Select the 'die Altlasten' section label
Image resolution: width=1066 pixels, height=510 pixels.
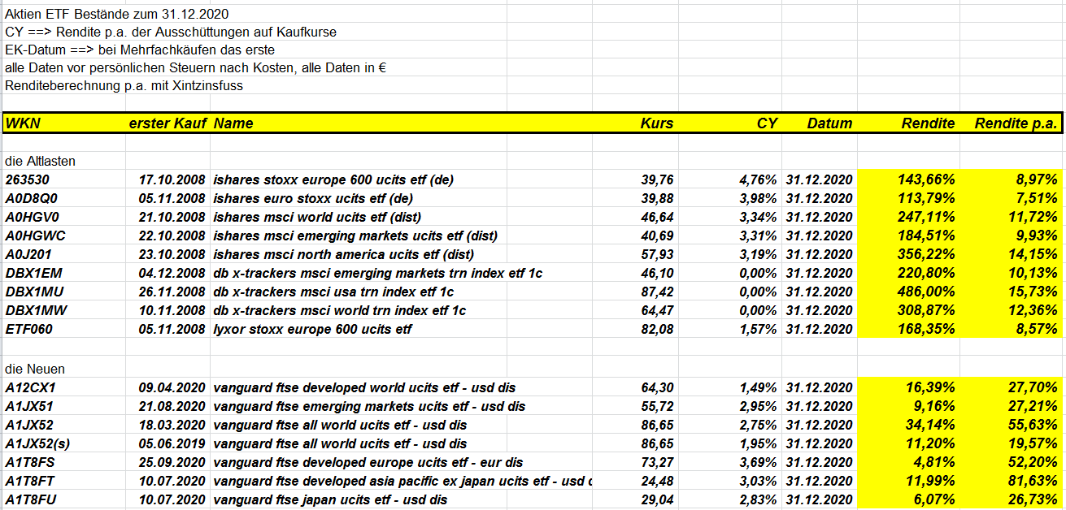click(41, 162)
